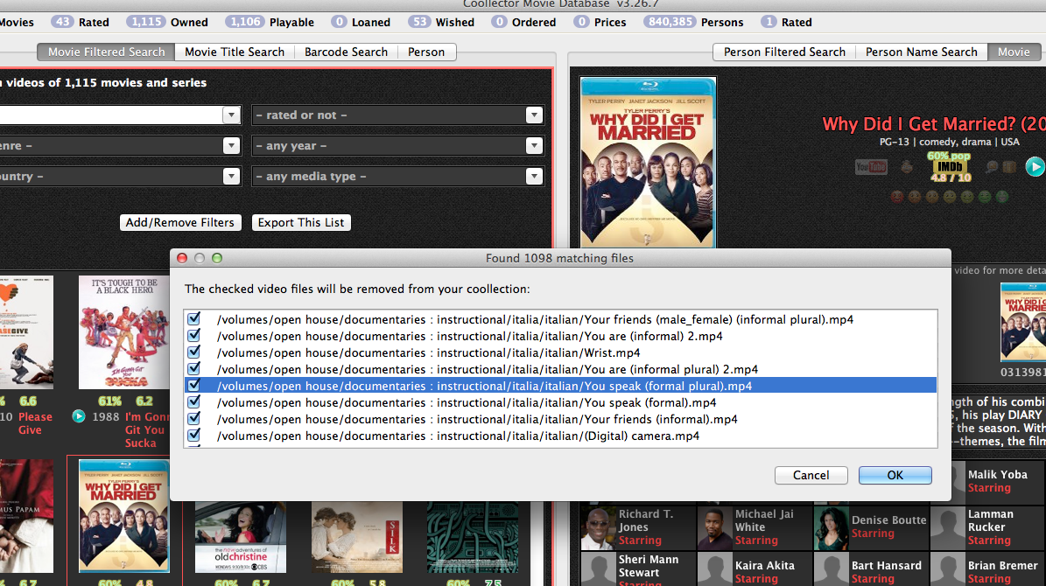
Task: Play the 1988 I'm Gonna Git You Sucka video
Action: coord(79,416)
